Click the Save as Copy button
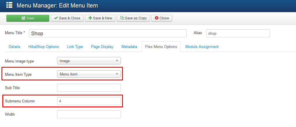The width and height of the screenshot is (296, 127). pos(133,18)
